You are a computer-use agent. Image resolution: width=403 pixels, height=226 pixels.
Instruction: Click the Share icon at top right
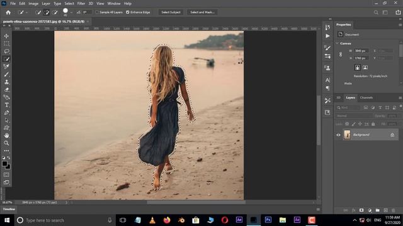(x=398, y=13)
